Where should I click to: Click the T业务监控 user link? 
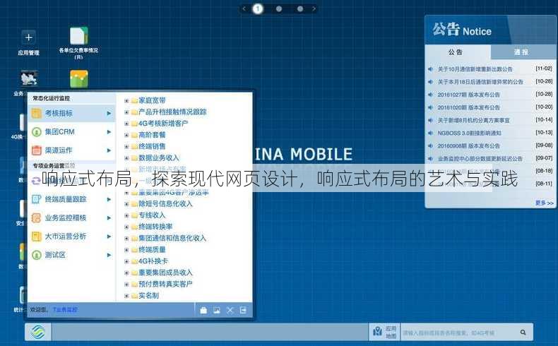click(65, 310)
